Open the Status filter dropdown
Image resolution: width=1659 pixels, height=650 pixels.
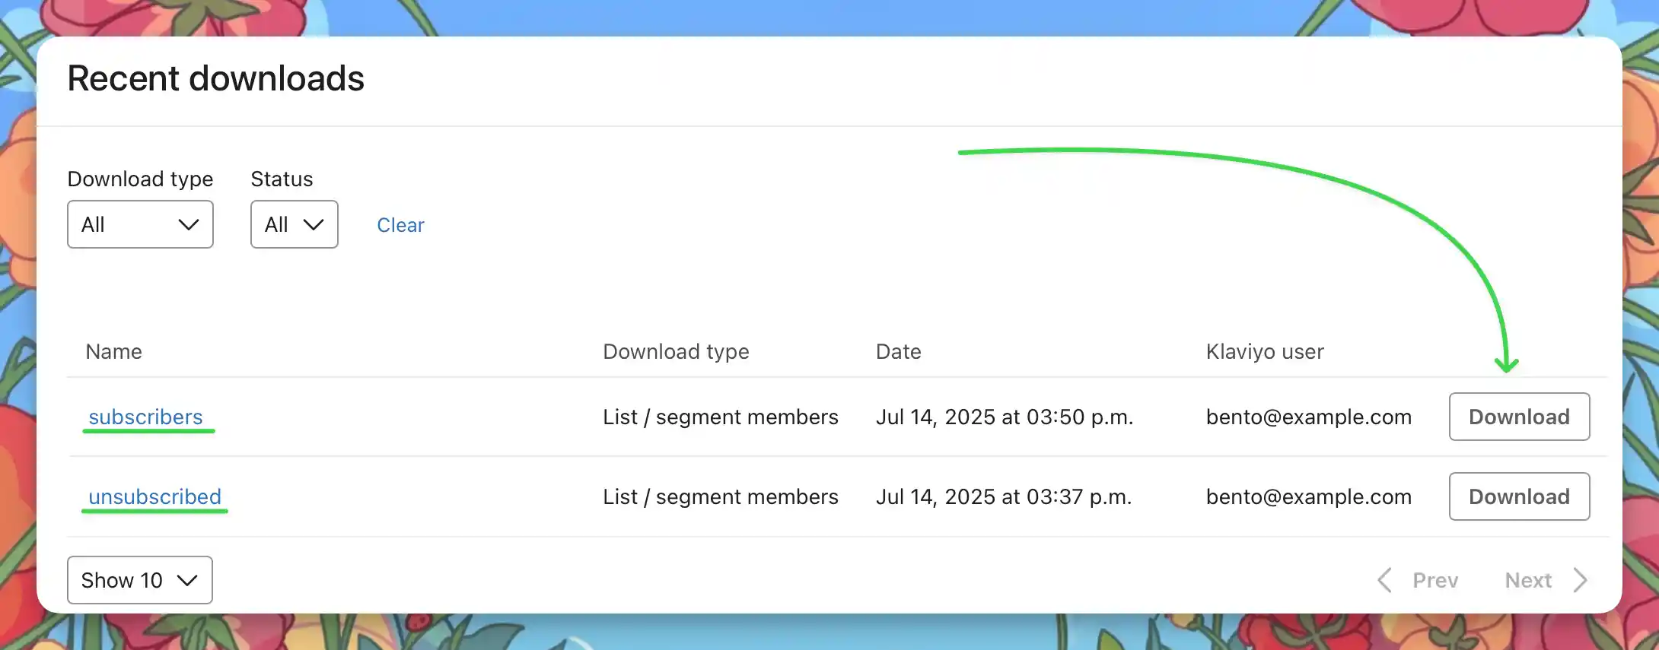point(294,224)
